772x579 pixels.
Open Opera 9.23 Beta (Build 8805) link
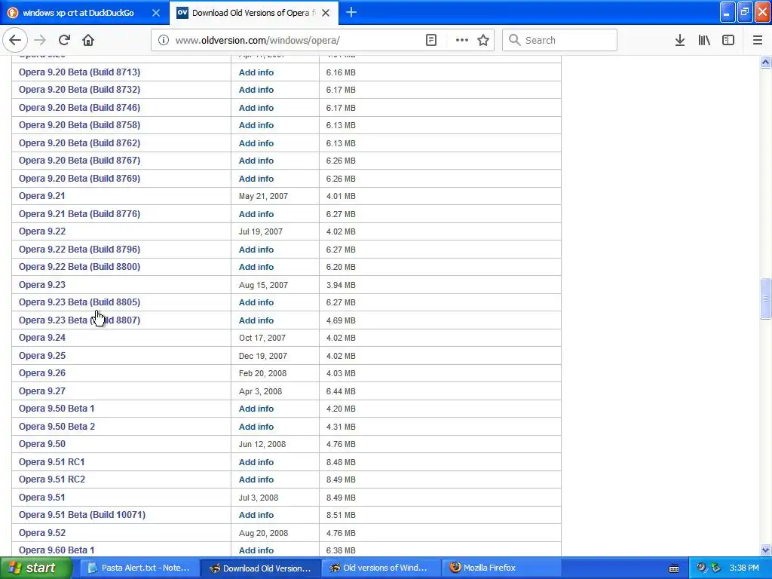(x=79, y=302)
